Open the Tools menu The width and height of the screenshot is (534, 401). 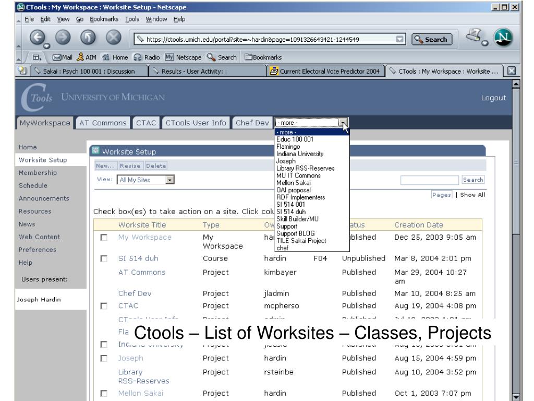tap(132, 19)
